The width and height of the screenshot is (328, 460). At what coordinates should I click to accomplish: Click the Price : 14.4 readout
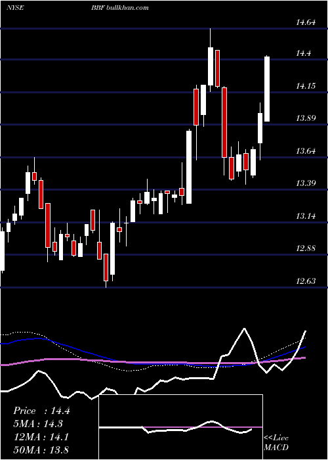click(x=41, y=411)
